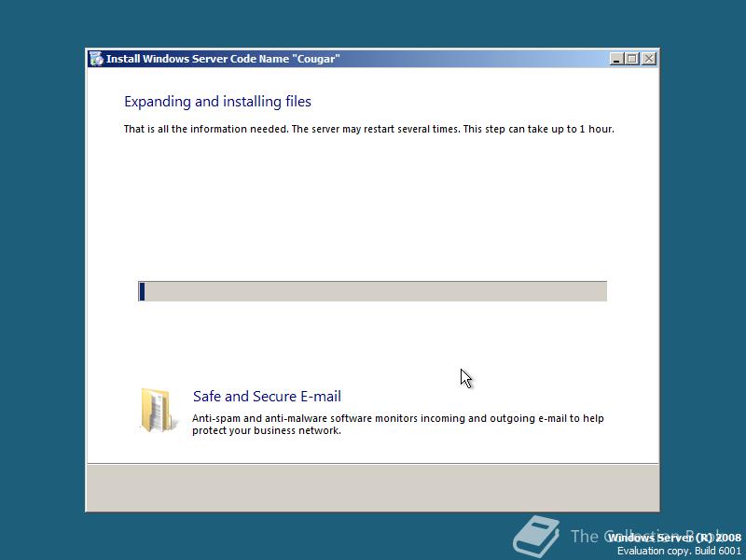
Task: Click the 'Expanding and installing files' heading
Action: 217,102
